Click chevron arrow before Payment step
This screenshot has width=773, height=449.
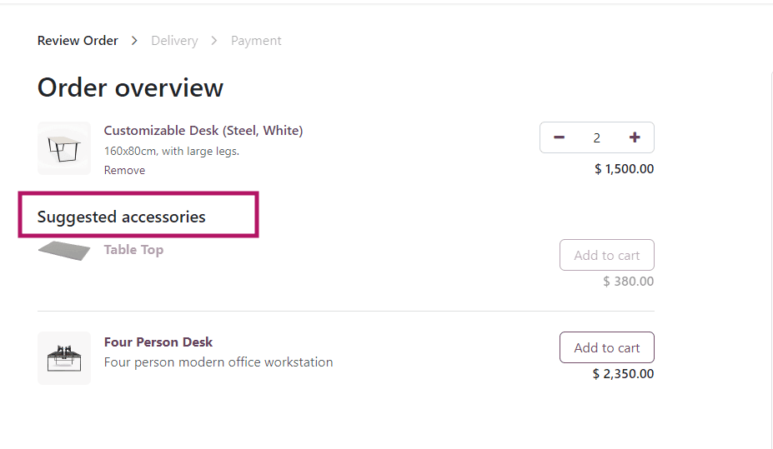[x=214, y=41]
